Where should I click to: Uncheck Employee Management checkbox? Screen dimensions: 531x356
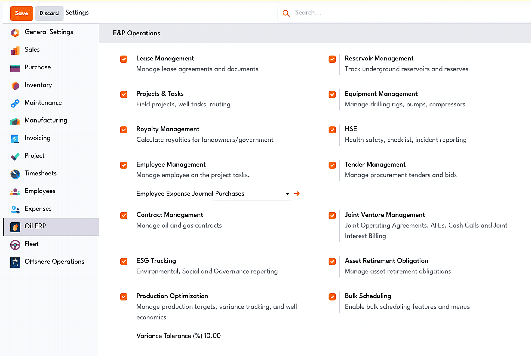point(124,165)
